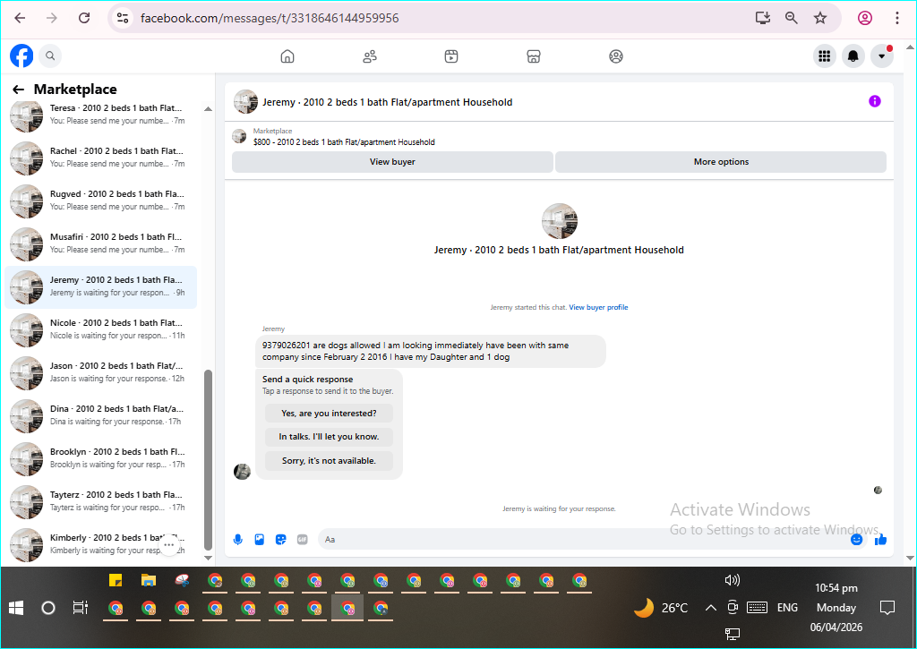Select Jeremy's conversation in the list

click(x=101, y=286)
